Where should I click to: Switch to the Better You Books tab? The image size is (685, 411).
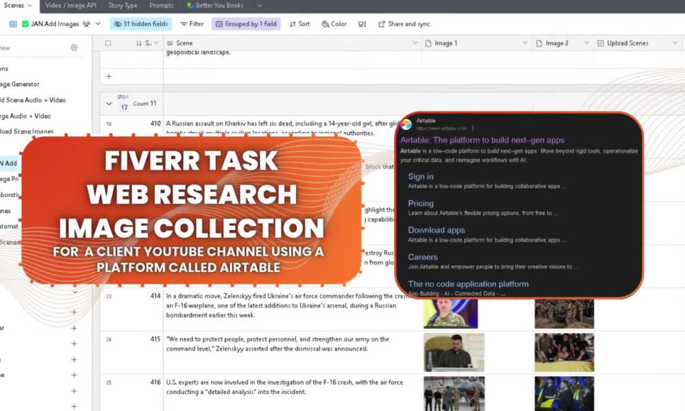pyautogui.click(x=215, y=5)
